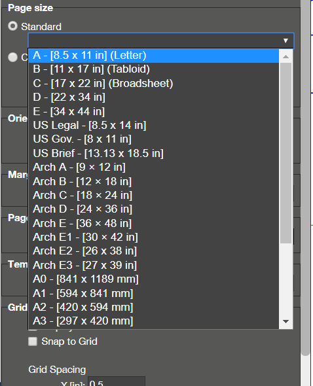
Task: Collapse the page size dropdown arrow
Action: tap(285, 41)
